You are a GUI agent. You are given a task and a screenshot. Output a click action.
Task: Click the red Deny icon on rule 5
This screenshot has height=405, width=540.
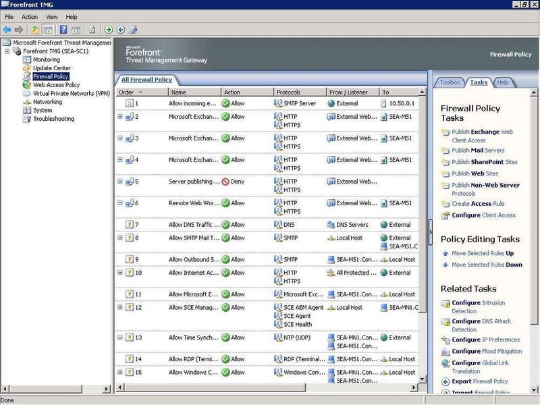(x=225, y=182)
